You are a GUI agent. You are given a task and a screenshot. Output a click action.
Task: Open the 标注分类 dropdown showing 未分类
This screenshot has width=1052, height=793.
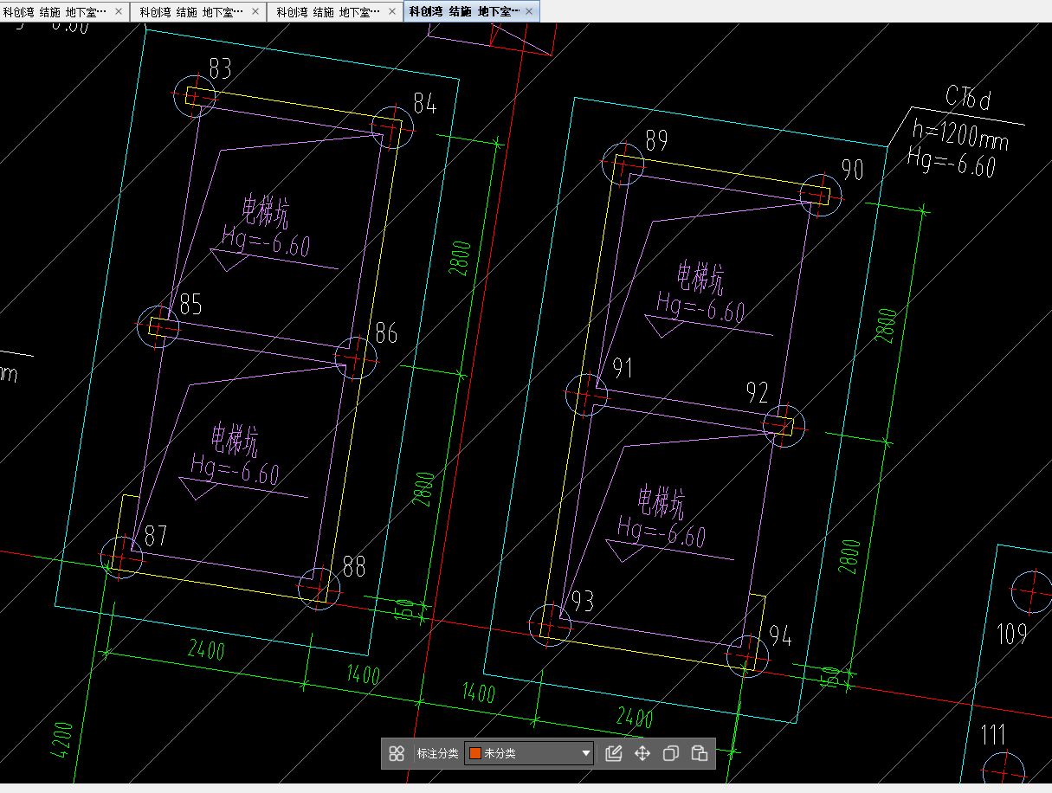(529, 753)
